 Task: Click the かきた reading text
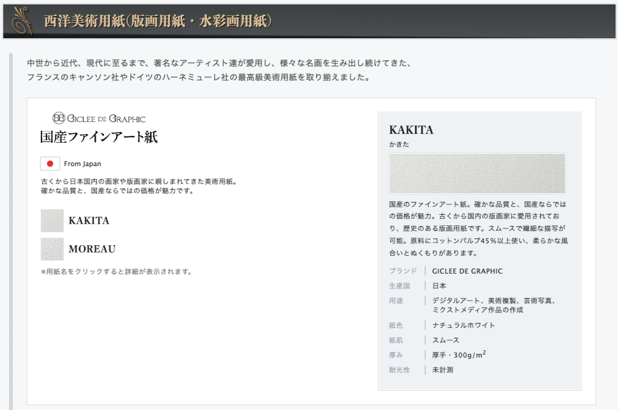tap(399, 144)
